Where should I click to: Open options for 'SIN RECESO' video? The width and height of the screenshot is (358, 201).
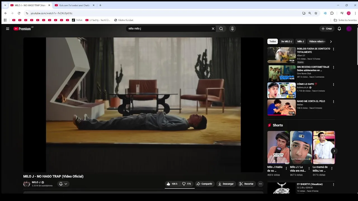pyautogui.click(x=333, y=67)
